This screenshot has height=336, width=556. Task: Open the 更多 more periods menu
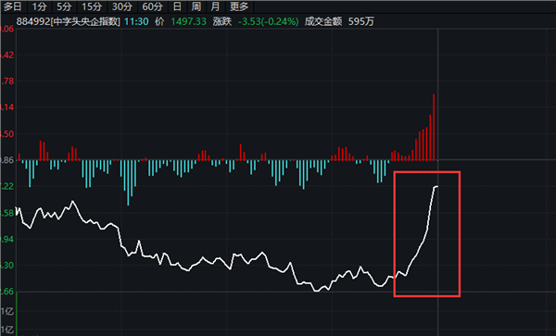[239, 6]
